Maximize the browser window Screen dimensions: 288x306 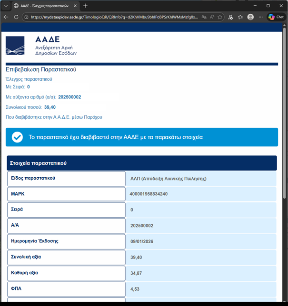pos(268,6)
